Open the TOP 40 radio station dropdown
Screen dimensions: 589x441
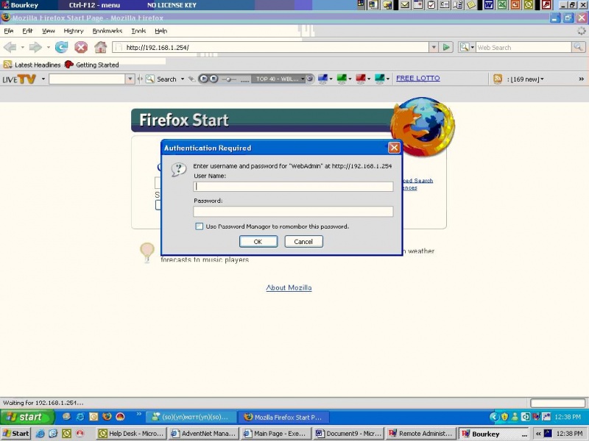point(303,79)
